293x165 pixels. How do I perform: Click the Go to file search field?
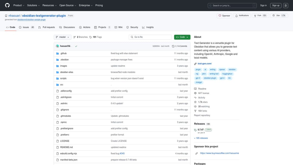click(150, 37)
